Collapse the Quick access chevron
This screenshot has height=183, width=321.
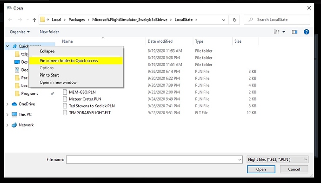coord(7,46)
